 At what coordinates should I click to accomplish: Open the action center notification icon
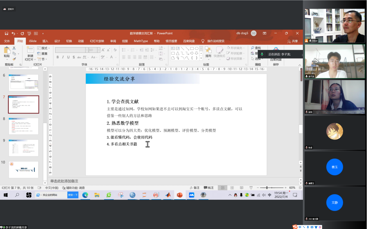pyautogui.click(x=295, y=195)
